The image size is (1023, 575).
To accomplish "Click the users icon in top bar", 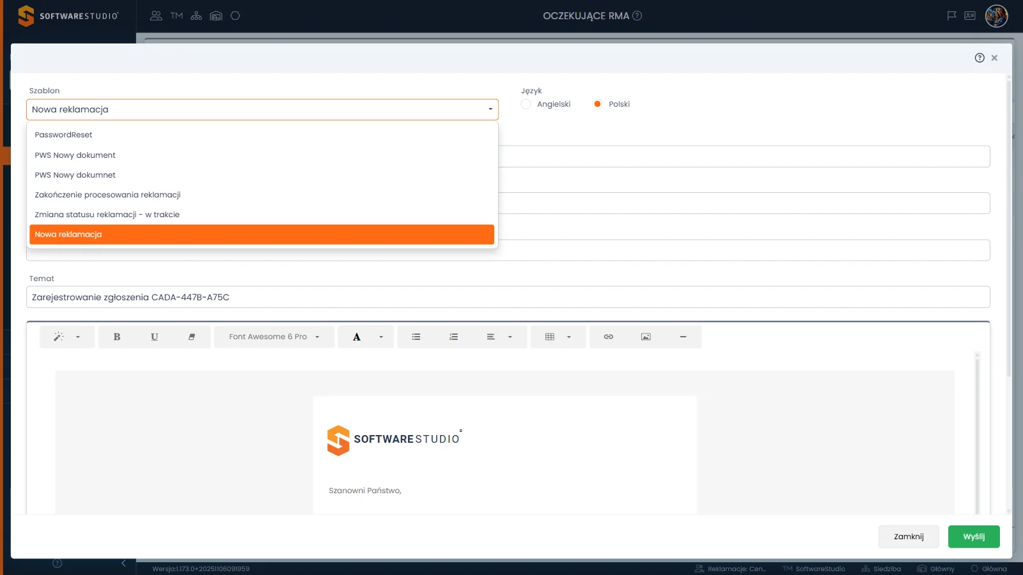I will (x=156, y=16).
